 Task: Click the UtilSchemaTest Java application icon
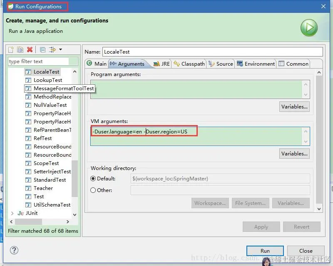click(28, 205)
